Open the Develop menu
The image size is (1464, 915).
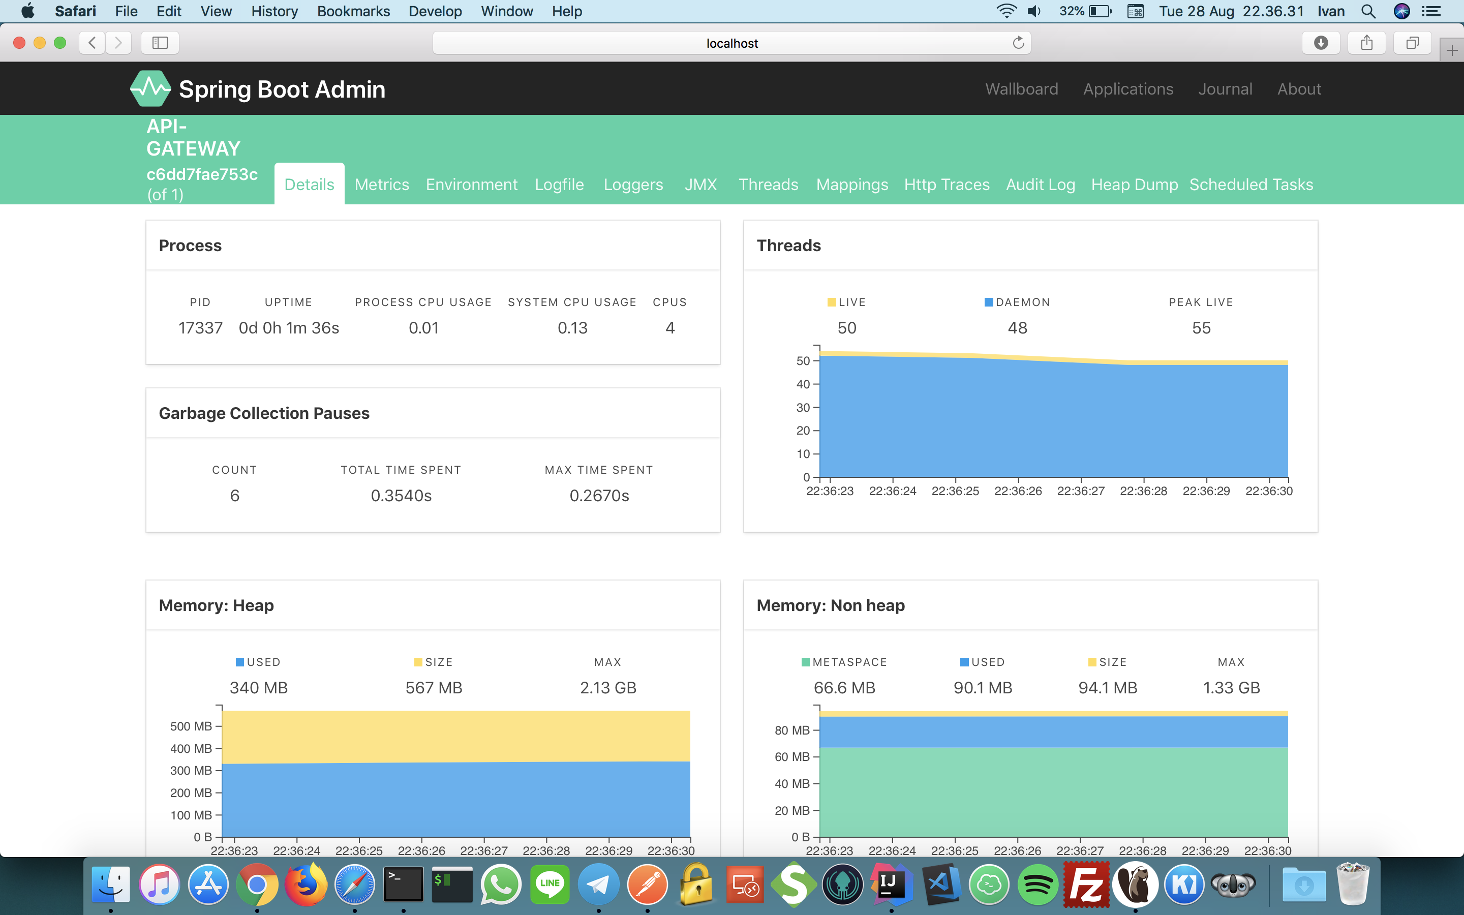pos(435,11)
